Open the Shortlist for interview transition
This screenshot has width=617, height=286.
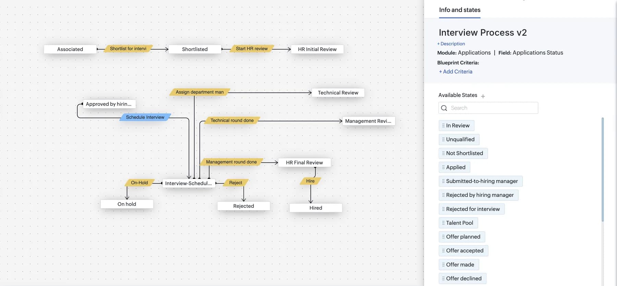click(x=128, y=49)
